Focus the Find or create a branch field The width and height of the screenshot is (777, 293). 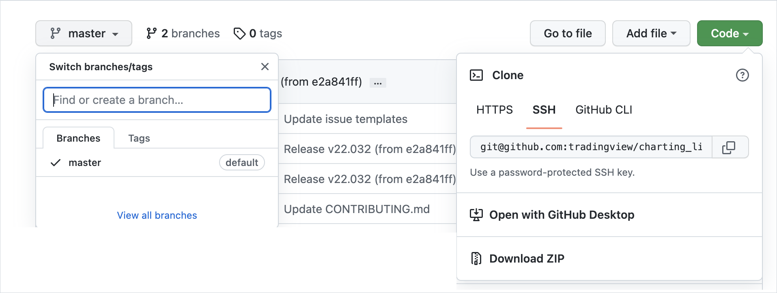157,100
